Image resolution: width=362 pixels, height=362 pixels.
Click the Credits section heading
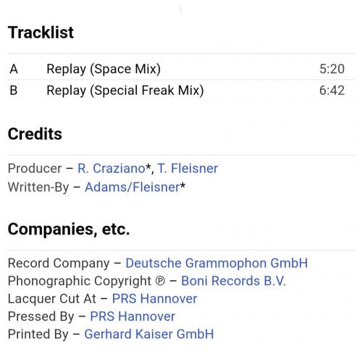coord(35,134)
